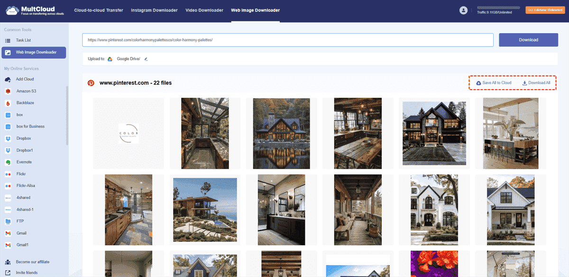Click the Become our affiliate icon

(8, 262)
